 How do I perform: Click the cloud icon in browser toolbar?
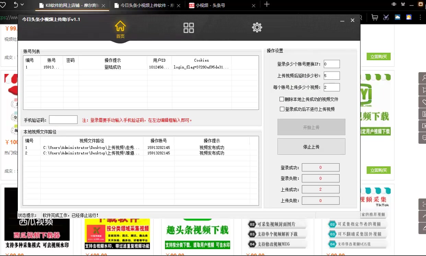(398, 17)
